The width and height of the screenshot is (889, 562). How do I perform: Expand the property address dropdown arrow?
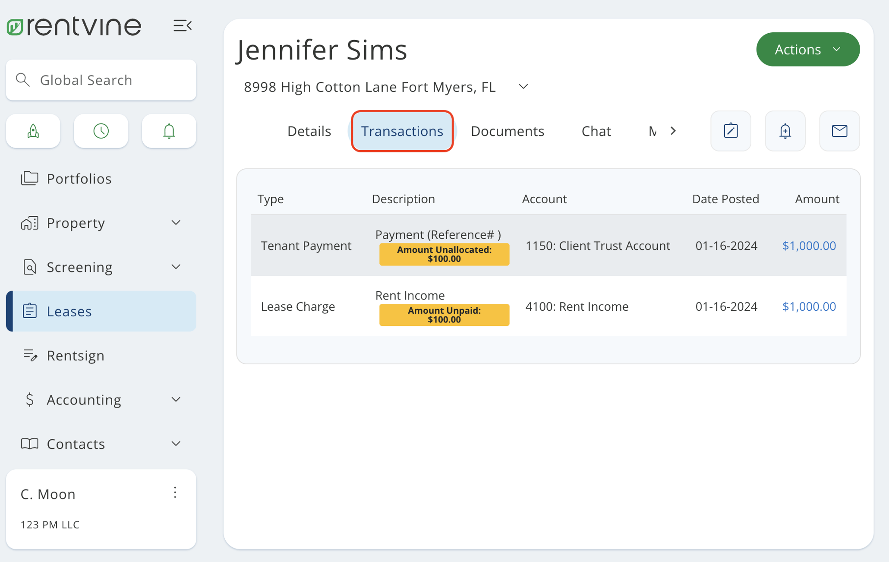[x=523, y=87]
